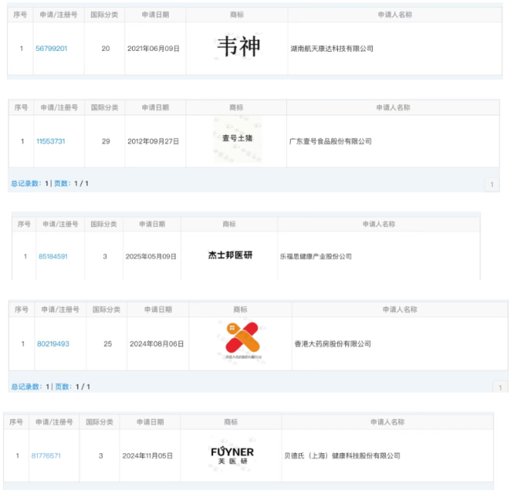Open registration number 11553731 link

[x=51, y=141]
